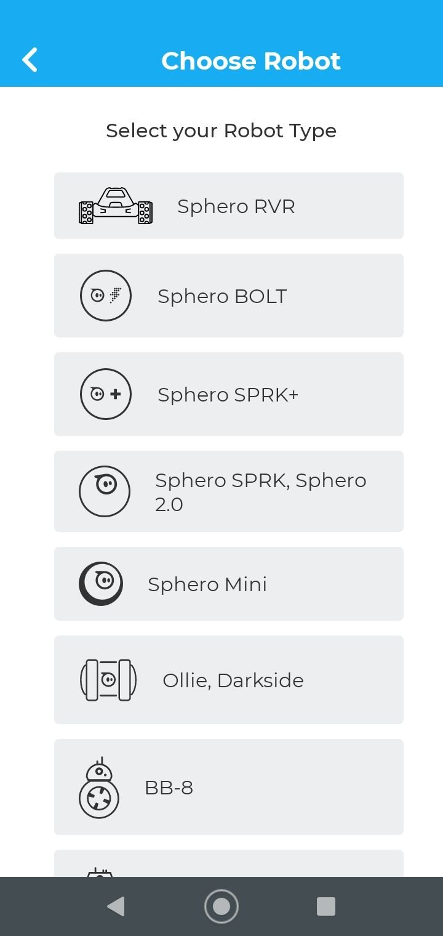Image resolution: width=443 pixels, height=936 pixels.
Task: Select Sphero RVR label text
Action: [236, 206]
